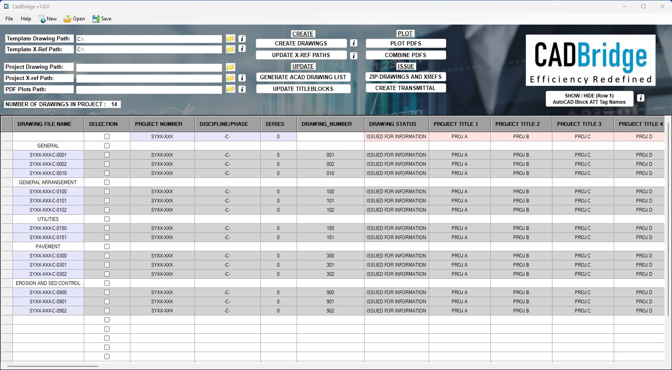
Task: Open the File menu
Action: (9, 19)
